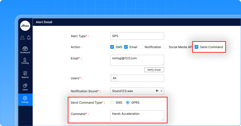
Task: Open the notifications bell icon
Action: [29, 38]
